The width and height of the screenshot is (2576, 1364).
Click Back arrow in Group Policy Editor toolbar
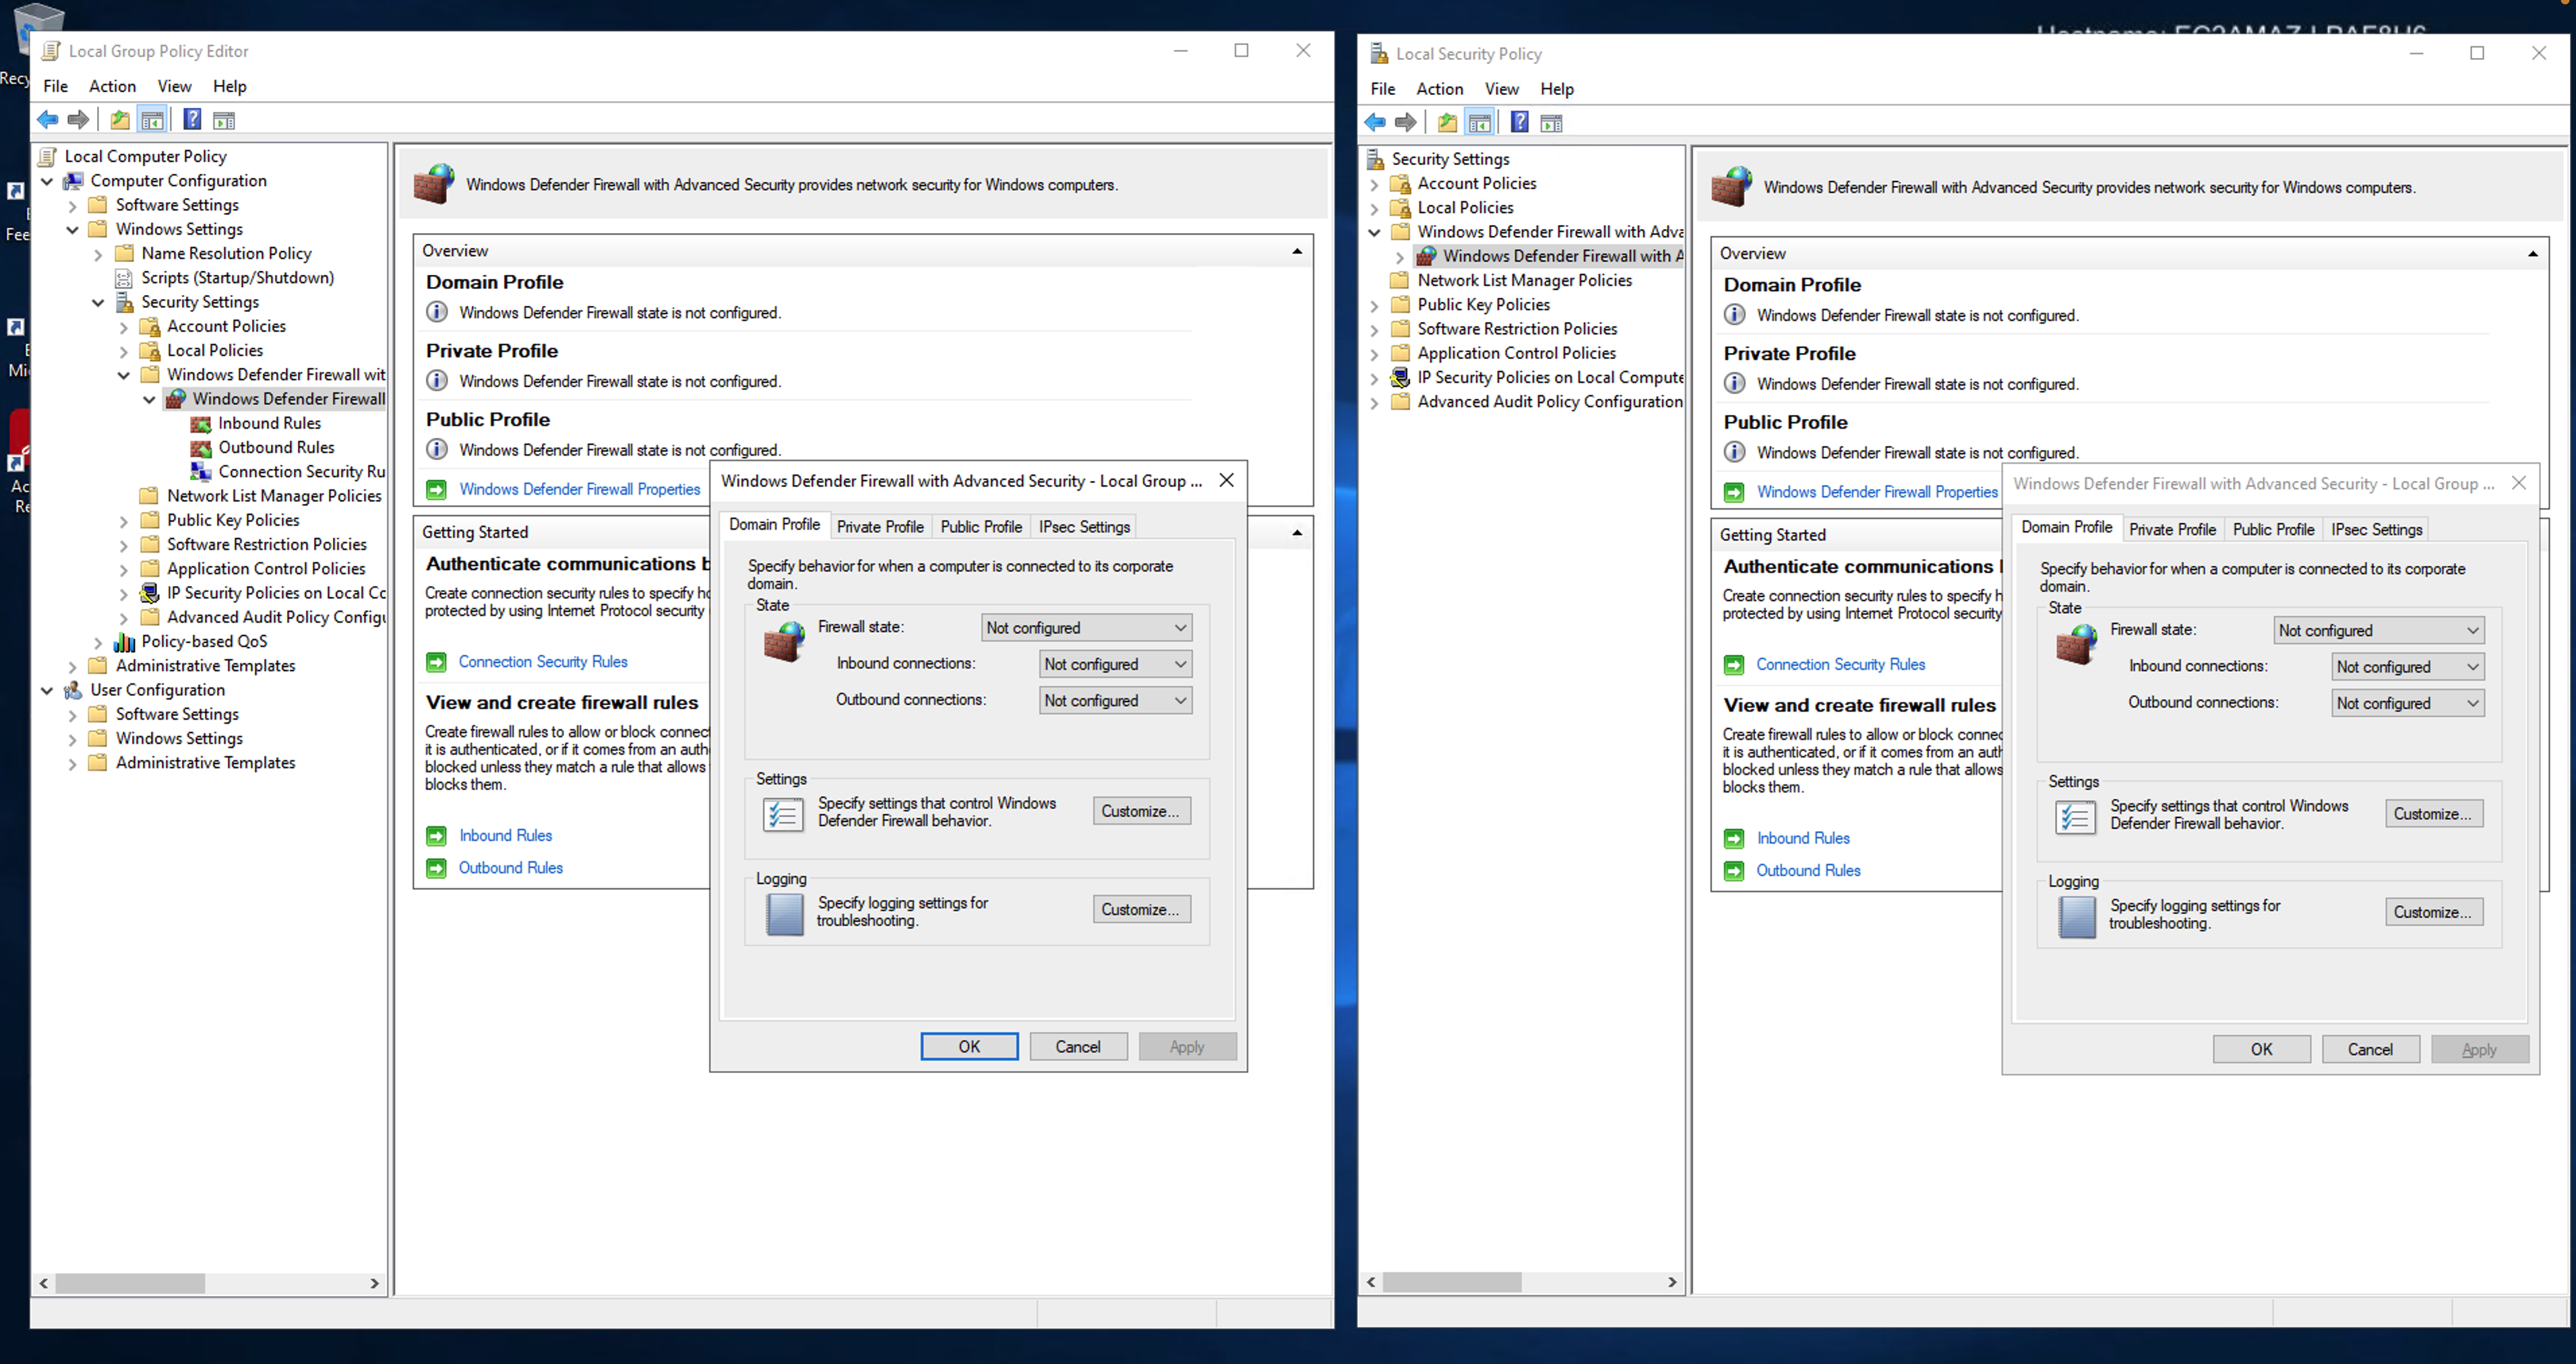tap(47, 120)
